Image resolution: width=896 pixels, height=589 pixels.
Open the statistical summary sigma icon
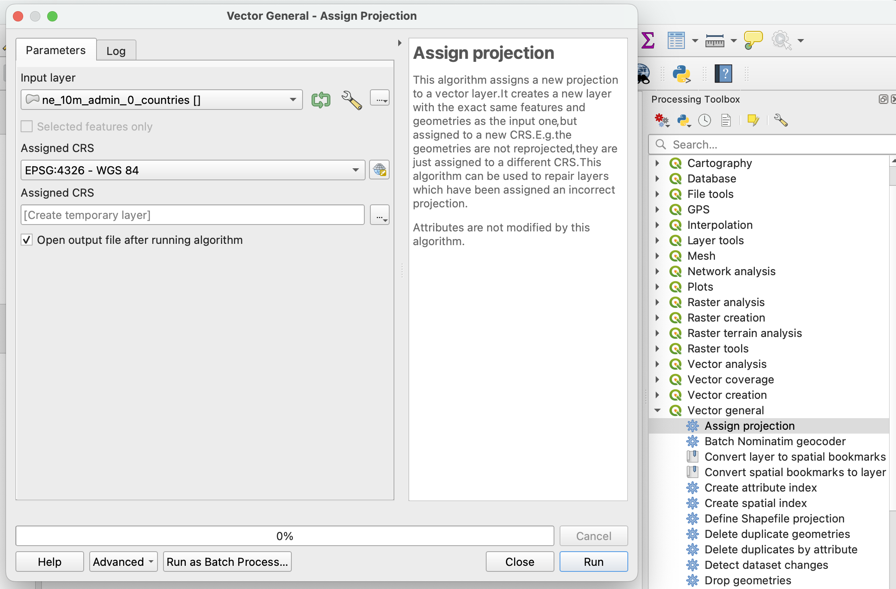(648, 41)
